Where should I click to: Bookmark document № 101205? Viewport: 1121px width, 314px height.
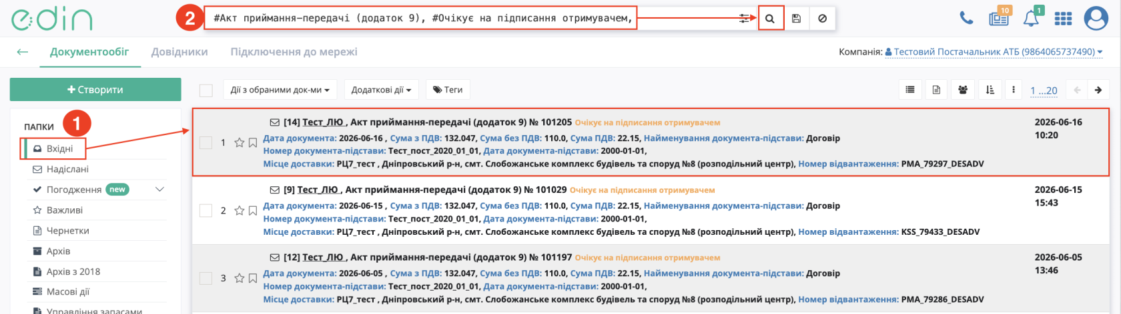(253, 143)
